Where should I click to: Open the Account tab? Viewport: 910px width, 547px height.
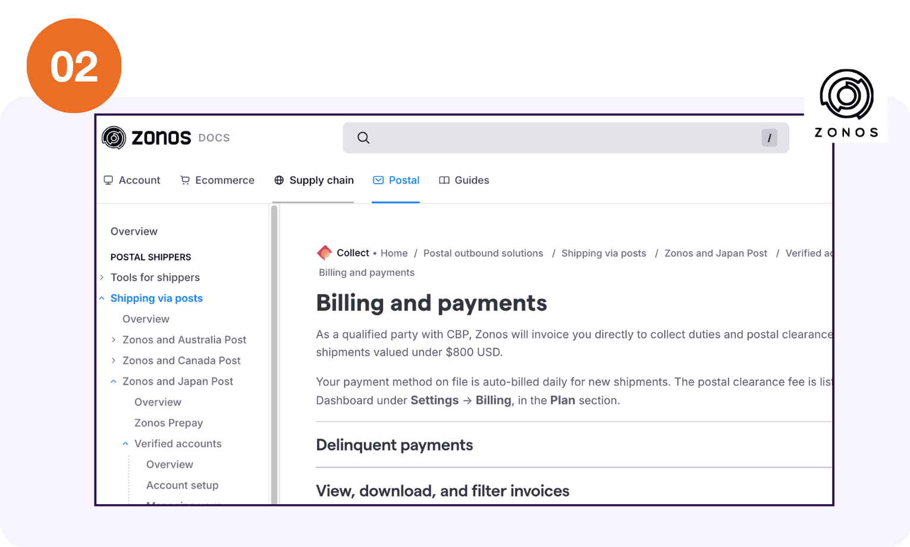(x=132, y=180)
